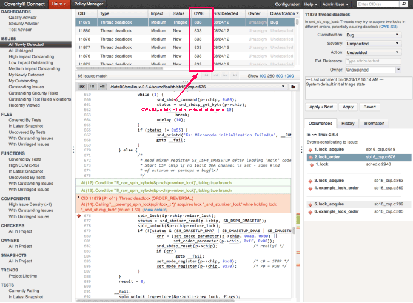Viewport: 413px width, 303px height.
Task: Open the Severity dropdown set to Unspecified
Action: pyautogui.click(x=373, y=44)
